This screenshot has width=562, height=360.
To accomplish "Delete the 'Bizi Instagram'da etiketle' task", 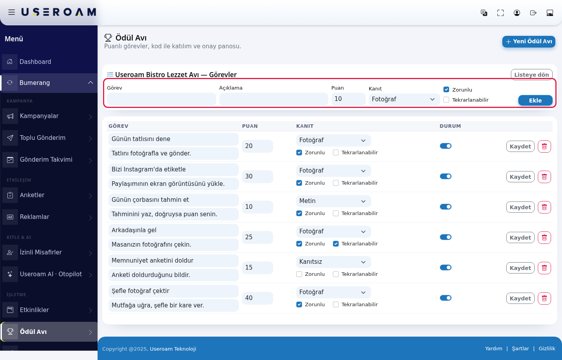I will pyautogui.click(x=544, y=177).
